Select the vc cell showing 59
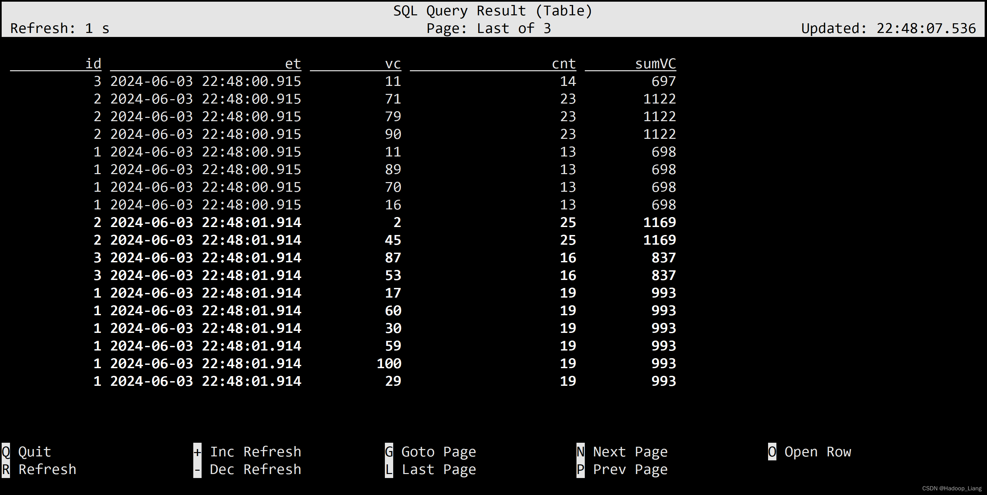The width and height of the screenshot is (987, 495). pyautogui.click(x=393, y=346)
